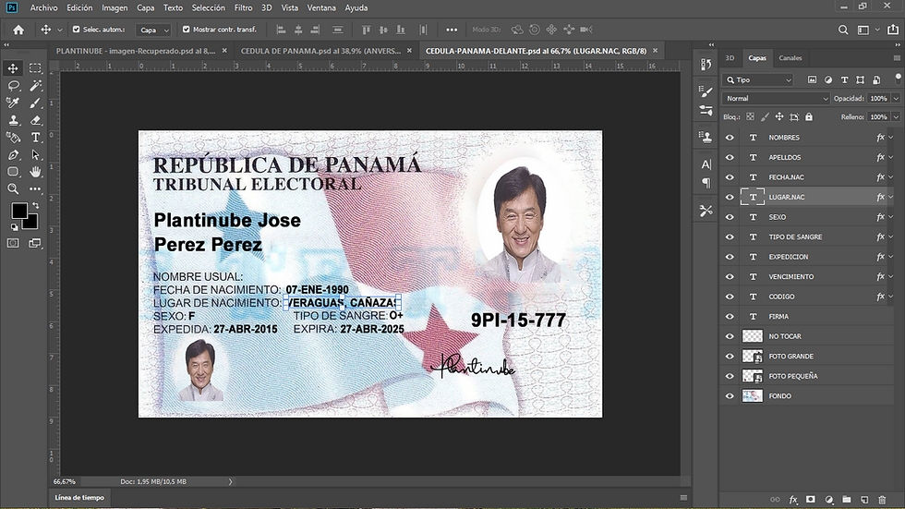Open the Normal blend mode dropdown
The width and height of the screenshot is (905, 509).
(776, 98)
